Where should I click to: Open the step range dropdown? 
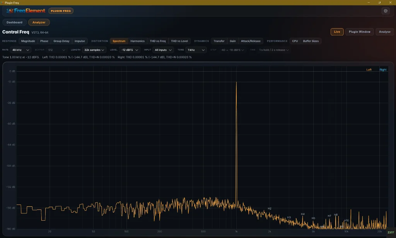click(x=232, y=50)
